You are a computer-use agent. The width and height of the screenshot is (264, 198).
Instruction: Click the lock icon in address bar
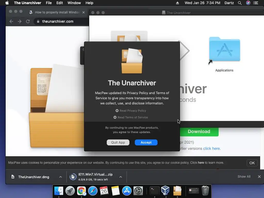click(x=38, y=21)
